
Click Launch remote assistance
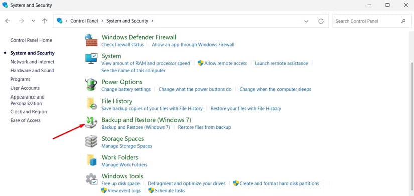(281, 63)
